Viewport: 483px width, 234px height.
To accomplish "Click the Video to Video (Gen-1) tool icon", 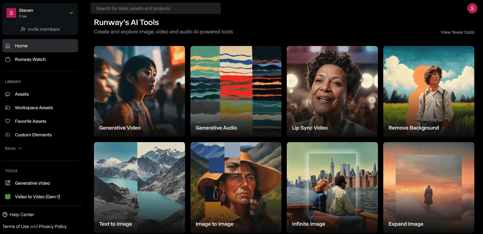I will click(8, 197).
